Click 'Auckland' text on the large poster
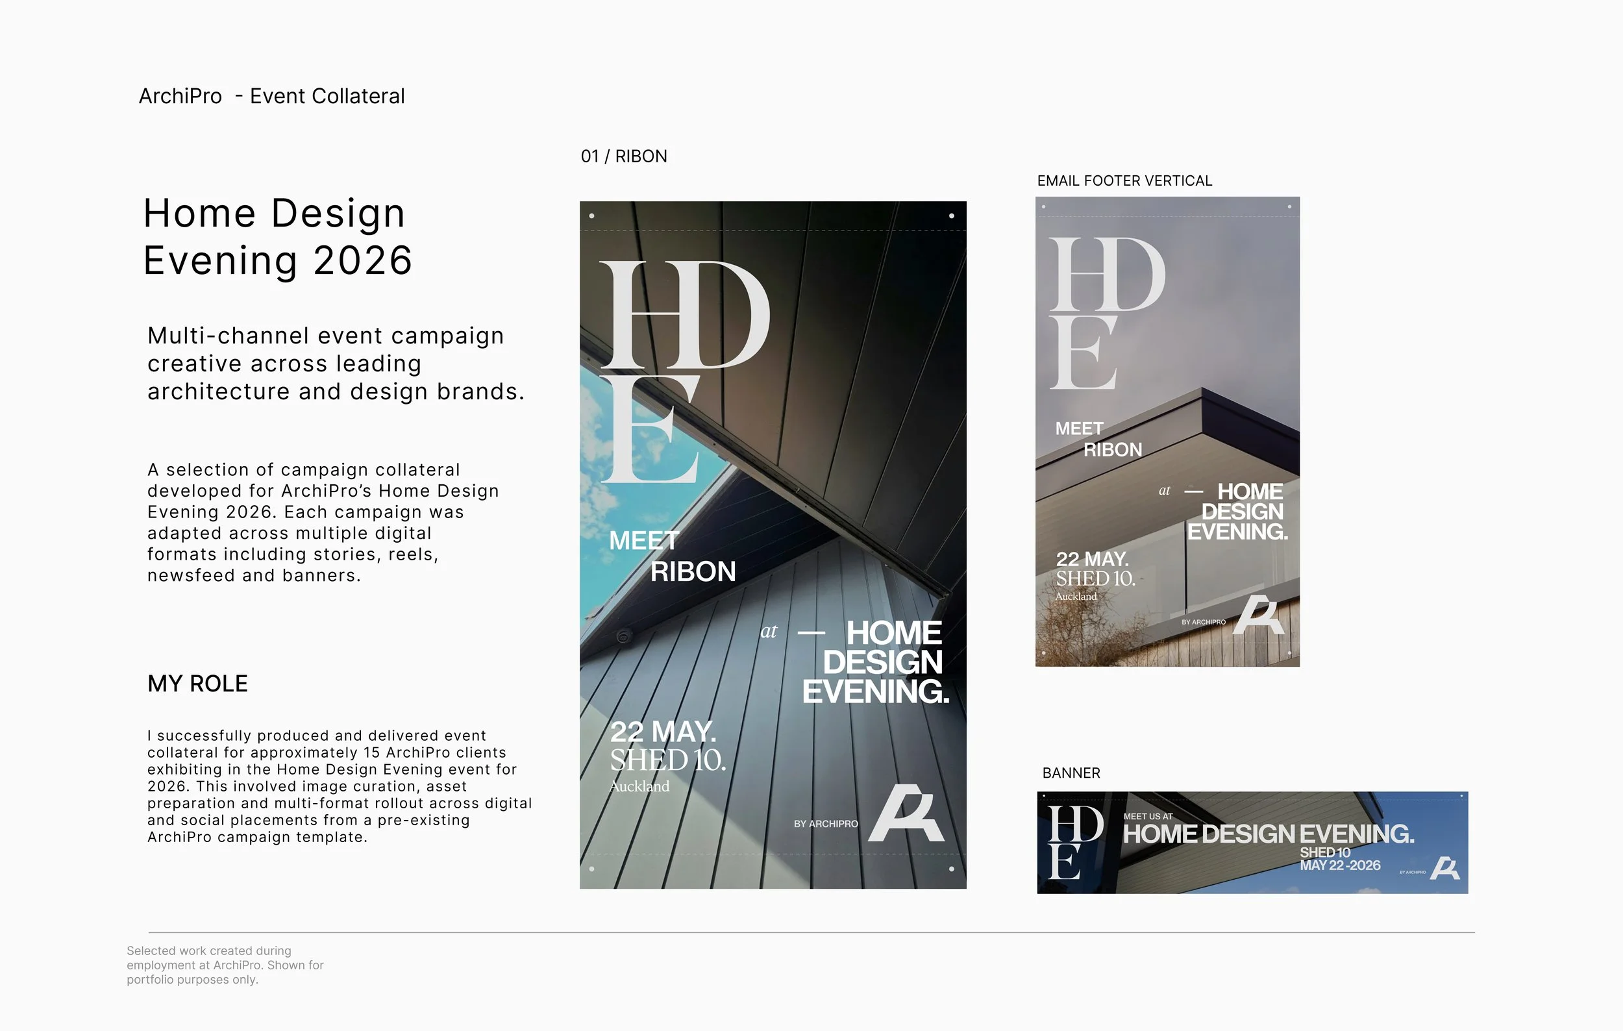Screen dimensions: 1623x1031 tap(639, 786)
